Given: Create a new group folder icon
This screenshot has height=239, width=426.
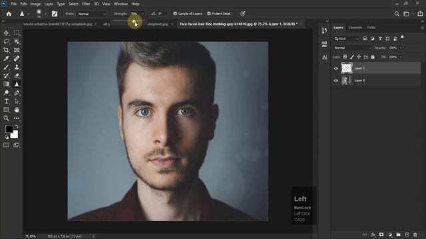Looking at the screenshot, I should [x=398, y=234].
